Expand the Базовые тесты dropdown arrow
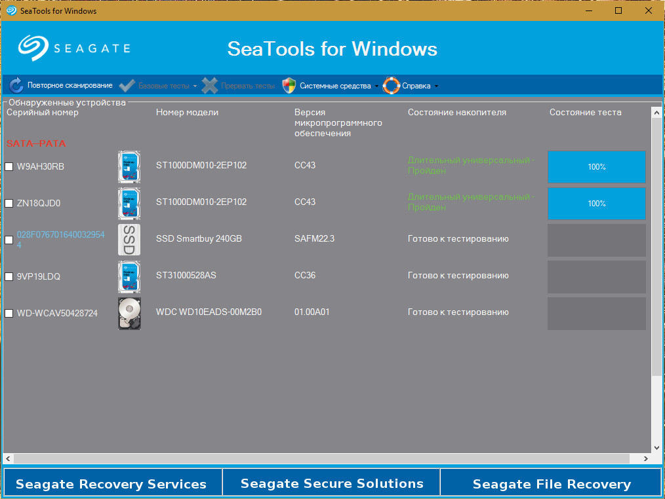The height and width of the screenshot is (499, 665). click(x=195, y=86)
